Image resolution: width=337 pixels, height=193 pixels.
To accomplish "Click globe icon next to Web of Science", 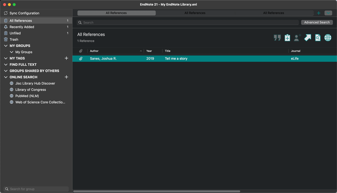I will pyautogui.click(x=12, y=102).
